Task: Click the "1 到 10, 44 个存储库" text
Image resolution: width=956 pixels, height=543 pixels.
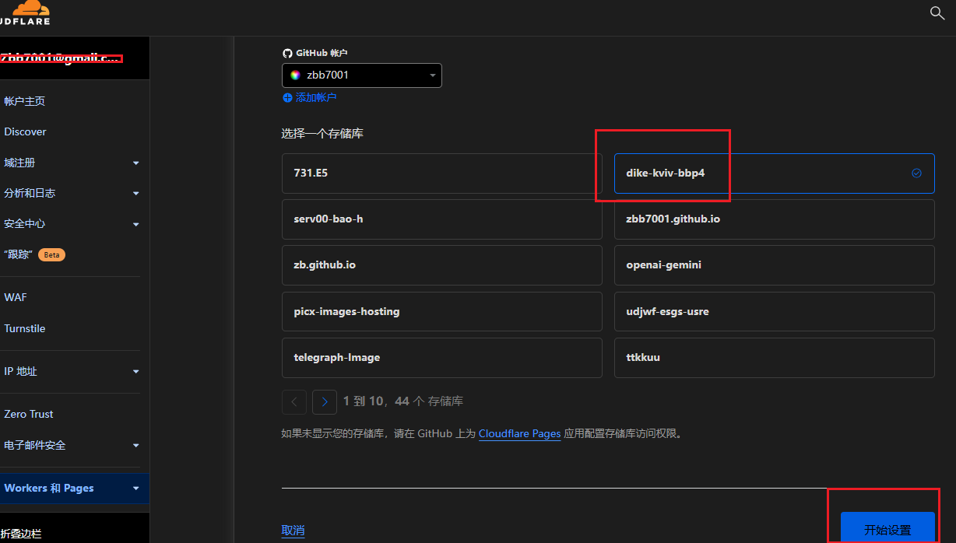Action: tap(403, 401)
